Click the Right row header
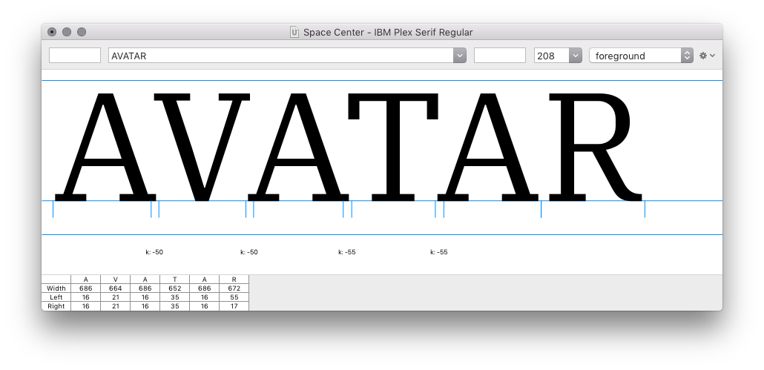 point(56,306)
